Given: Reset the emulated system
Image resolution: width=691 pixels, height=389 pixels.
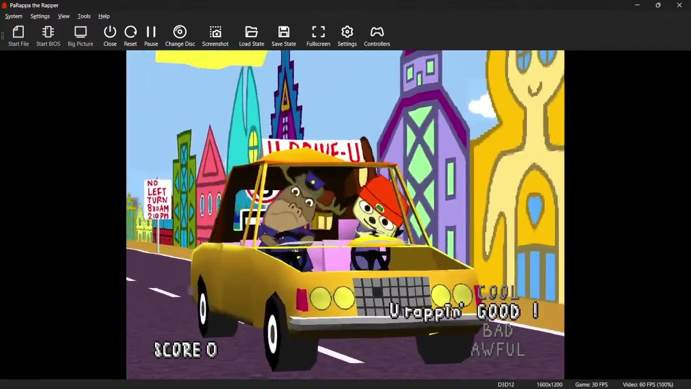Looking at the screenshot, I should point(131,36).
